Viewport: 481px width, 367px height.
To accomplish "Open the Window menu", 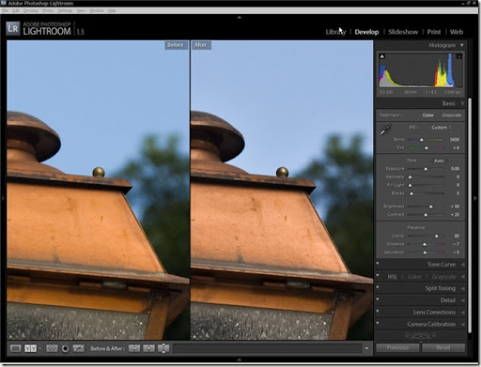I will coord(97,10).
